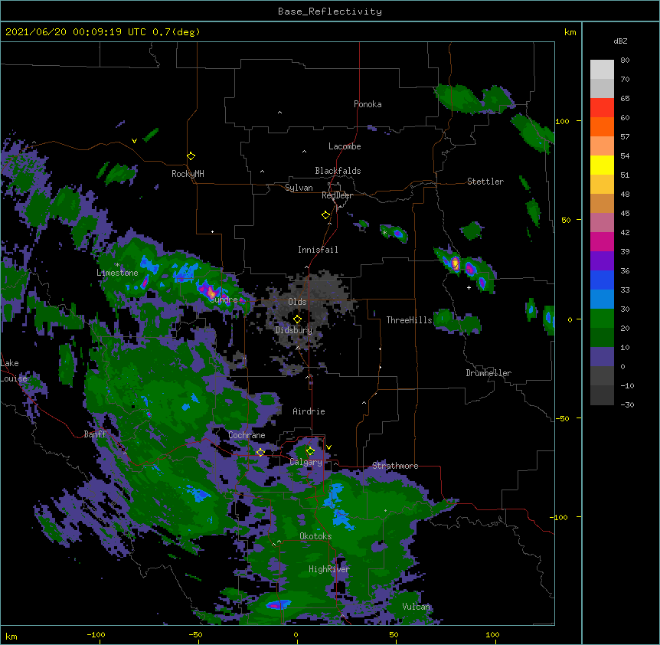The height and width of the screenshot is (645, 660).
Task: Click the Stettler label
Action: point(485,182)
